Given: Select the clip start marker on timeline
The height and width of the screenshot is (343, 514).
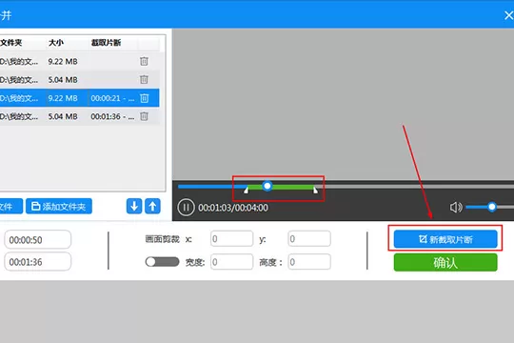Looking at the screenshot, I should [247, 190].
